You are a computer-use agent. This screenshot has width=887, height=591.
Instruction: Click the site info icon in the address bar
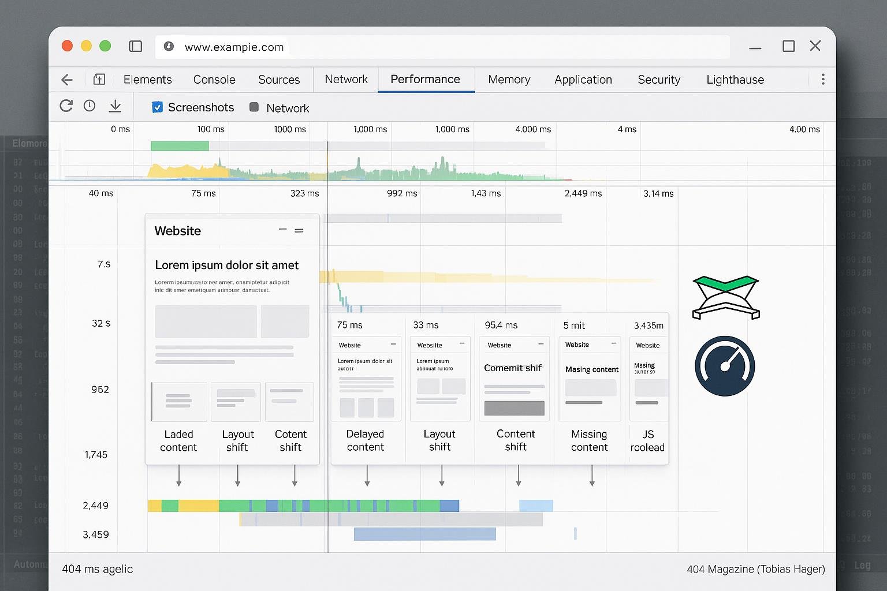tap(169, 47)
